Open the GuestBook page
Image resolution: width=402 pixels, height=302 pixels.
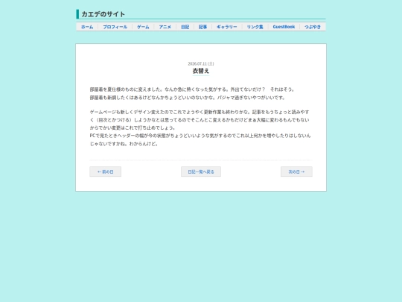284,27
